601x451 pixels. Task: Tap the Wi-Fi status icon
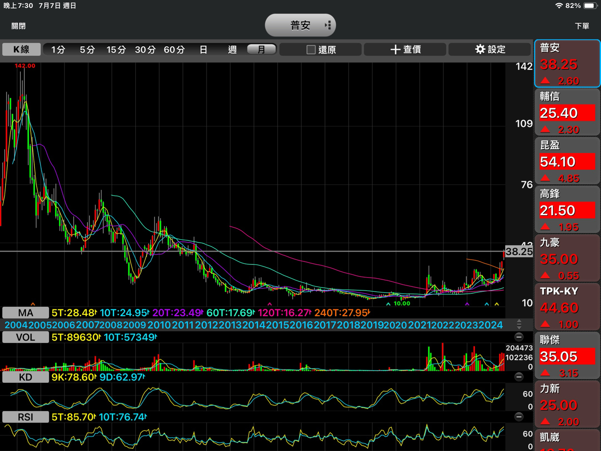[559, 6]
